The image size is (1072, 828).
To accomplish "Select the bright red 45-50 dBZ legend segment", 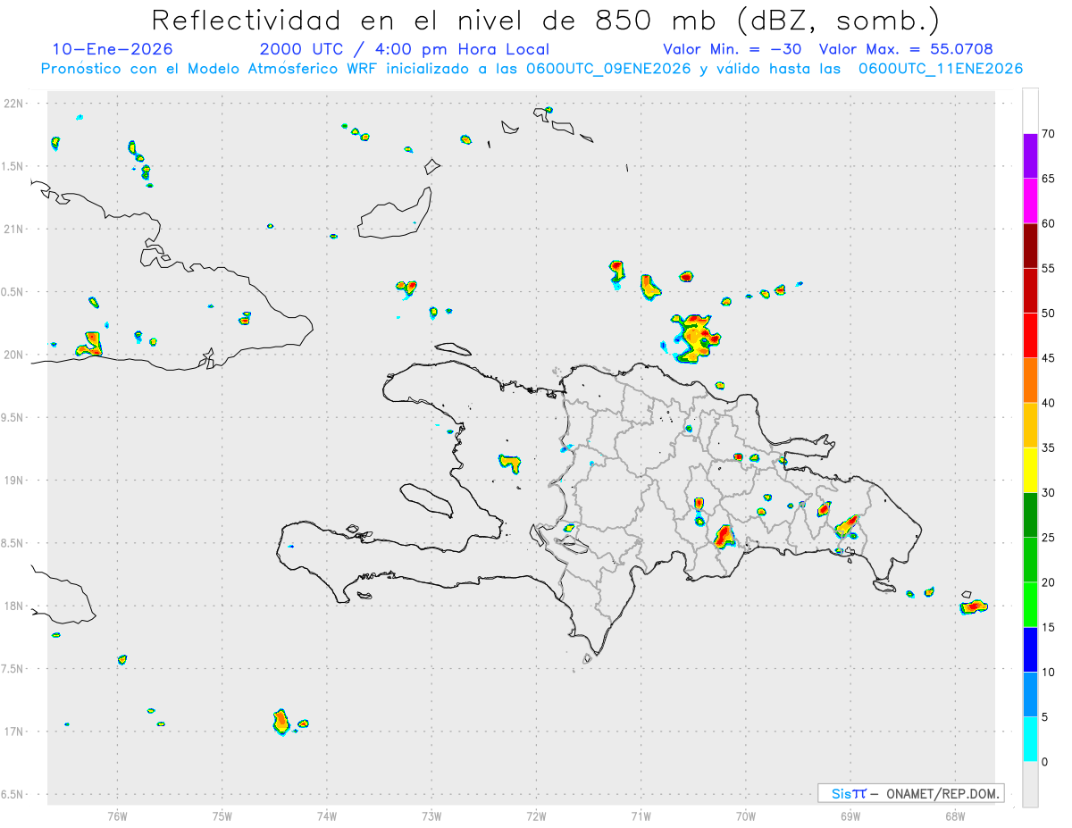I will [1031, 335].
